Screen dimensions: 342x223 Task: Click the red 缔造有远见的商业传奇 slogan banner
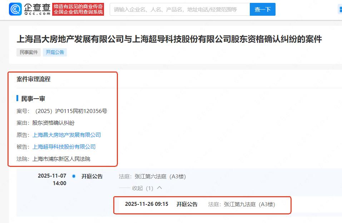click(78, 9)
